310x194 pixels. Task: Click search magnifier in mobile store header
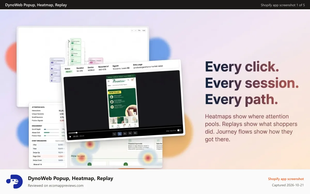coord(128,80)
